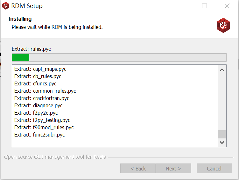Select the crackfortran.pyc log entry
Image resolution: width=239 pixels, height=180 pixels.
[42, 98]
